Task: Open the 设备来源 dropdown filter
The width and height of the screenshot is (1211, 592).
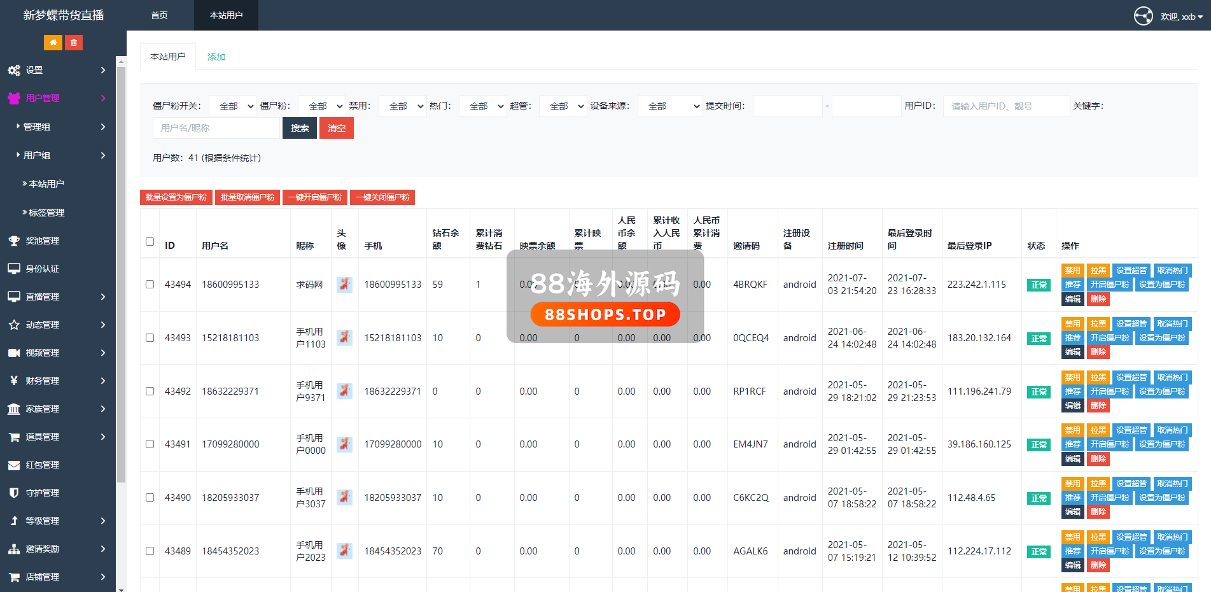Action: (670, 106)
